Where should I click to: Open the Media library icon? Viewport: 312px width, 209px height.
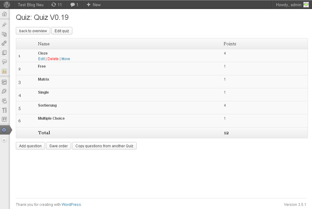coord(4,34)
